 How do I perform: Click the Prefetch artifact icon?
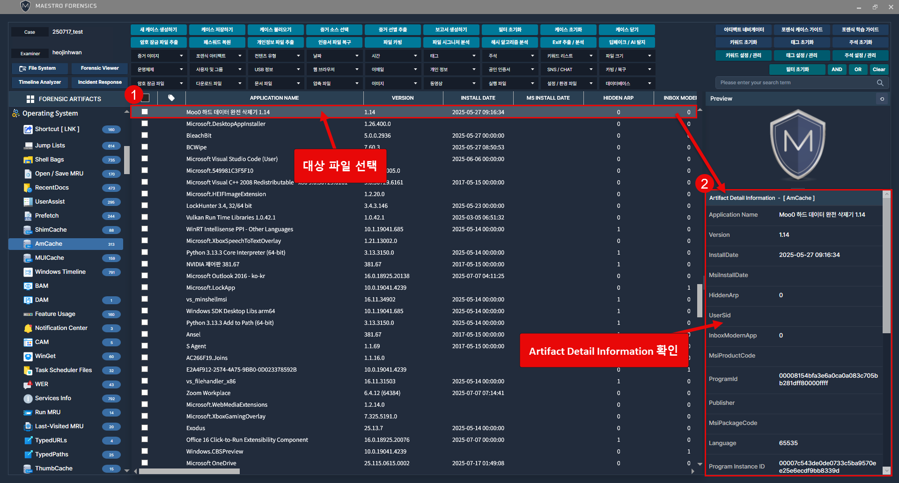coord(28,216)
